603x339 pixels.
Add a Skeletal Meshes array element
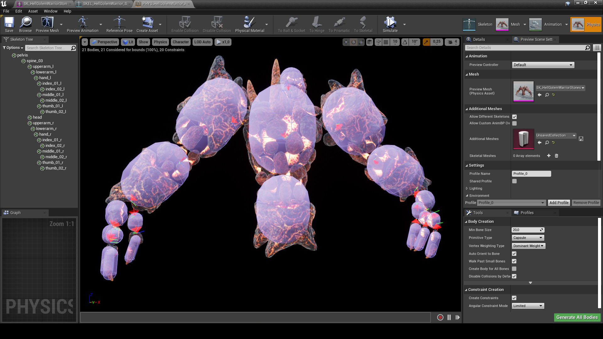coord(549,156)
